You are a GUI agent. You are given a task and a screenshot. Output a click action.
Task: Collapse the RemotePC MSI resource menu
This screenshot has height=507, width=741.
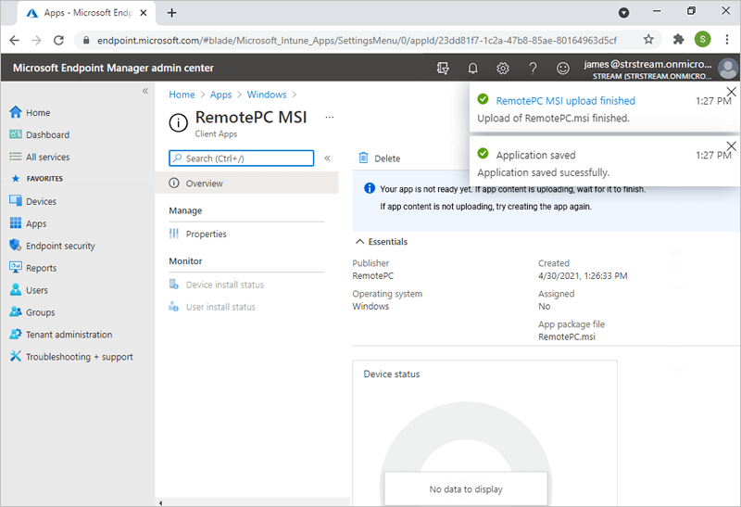(x=327, y=158)
